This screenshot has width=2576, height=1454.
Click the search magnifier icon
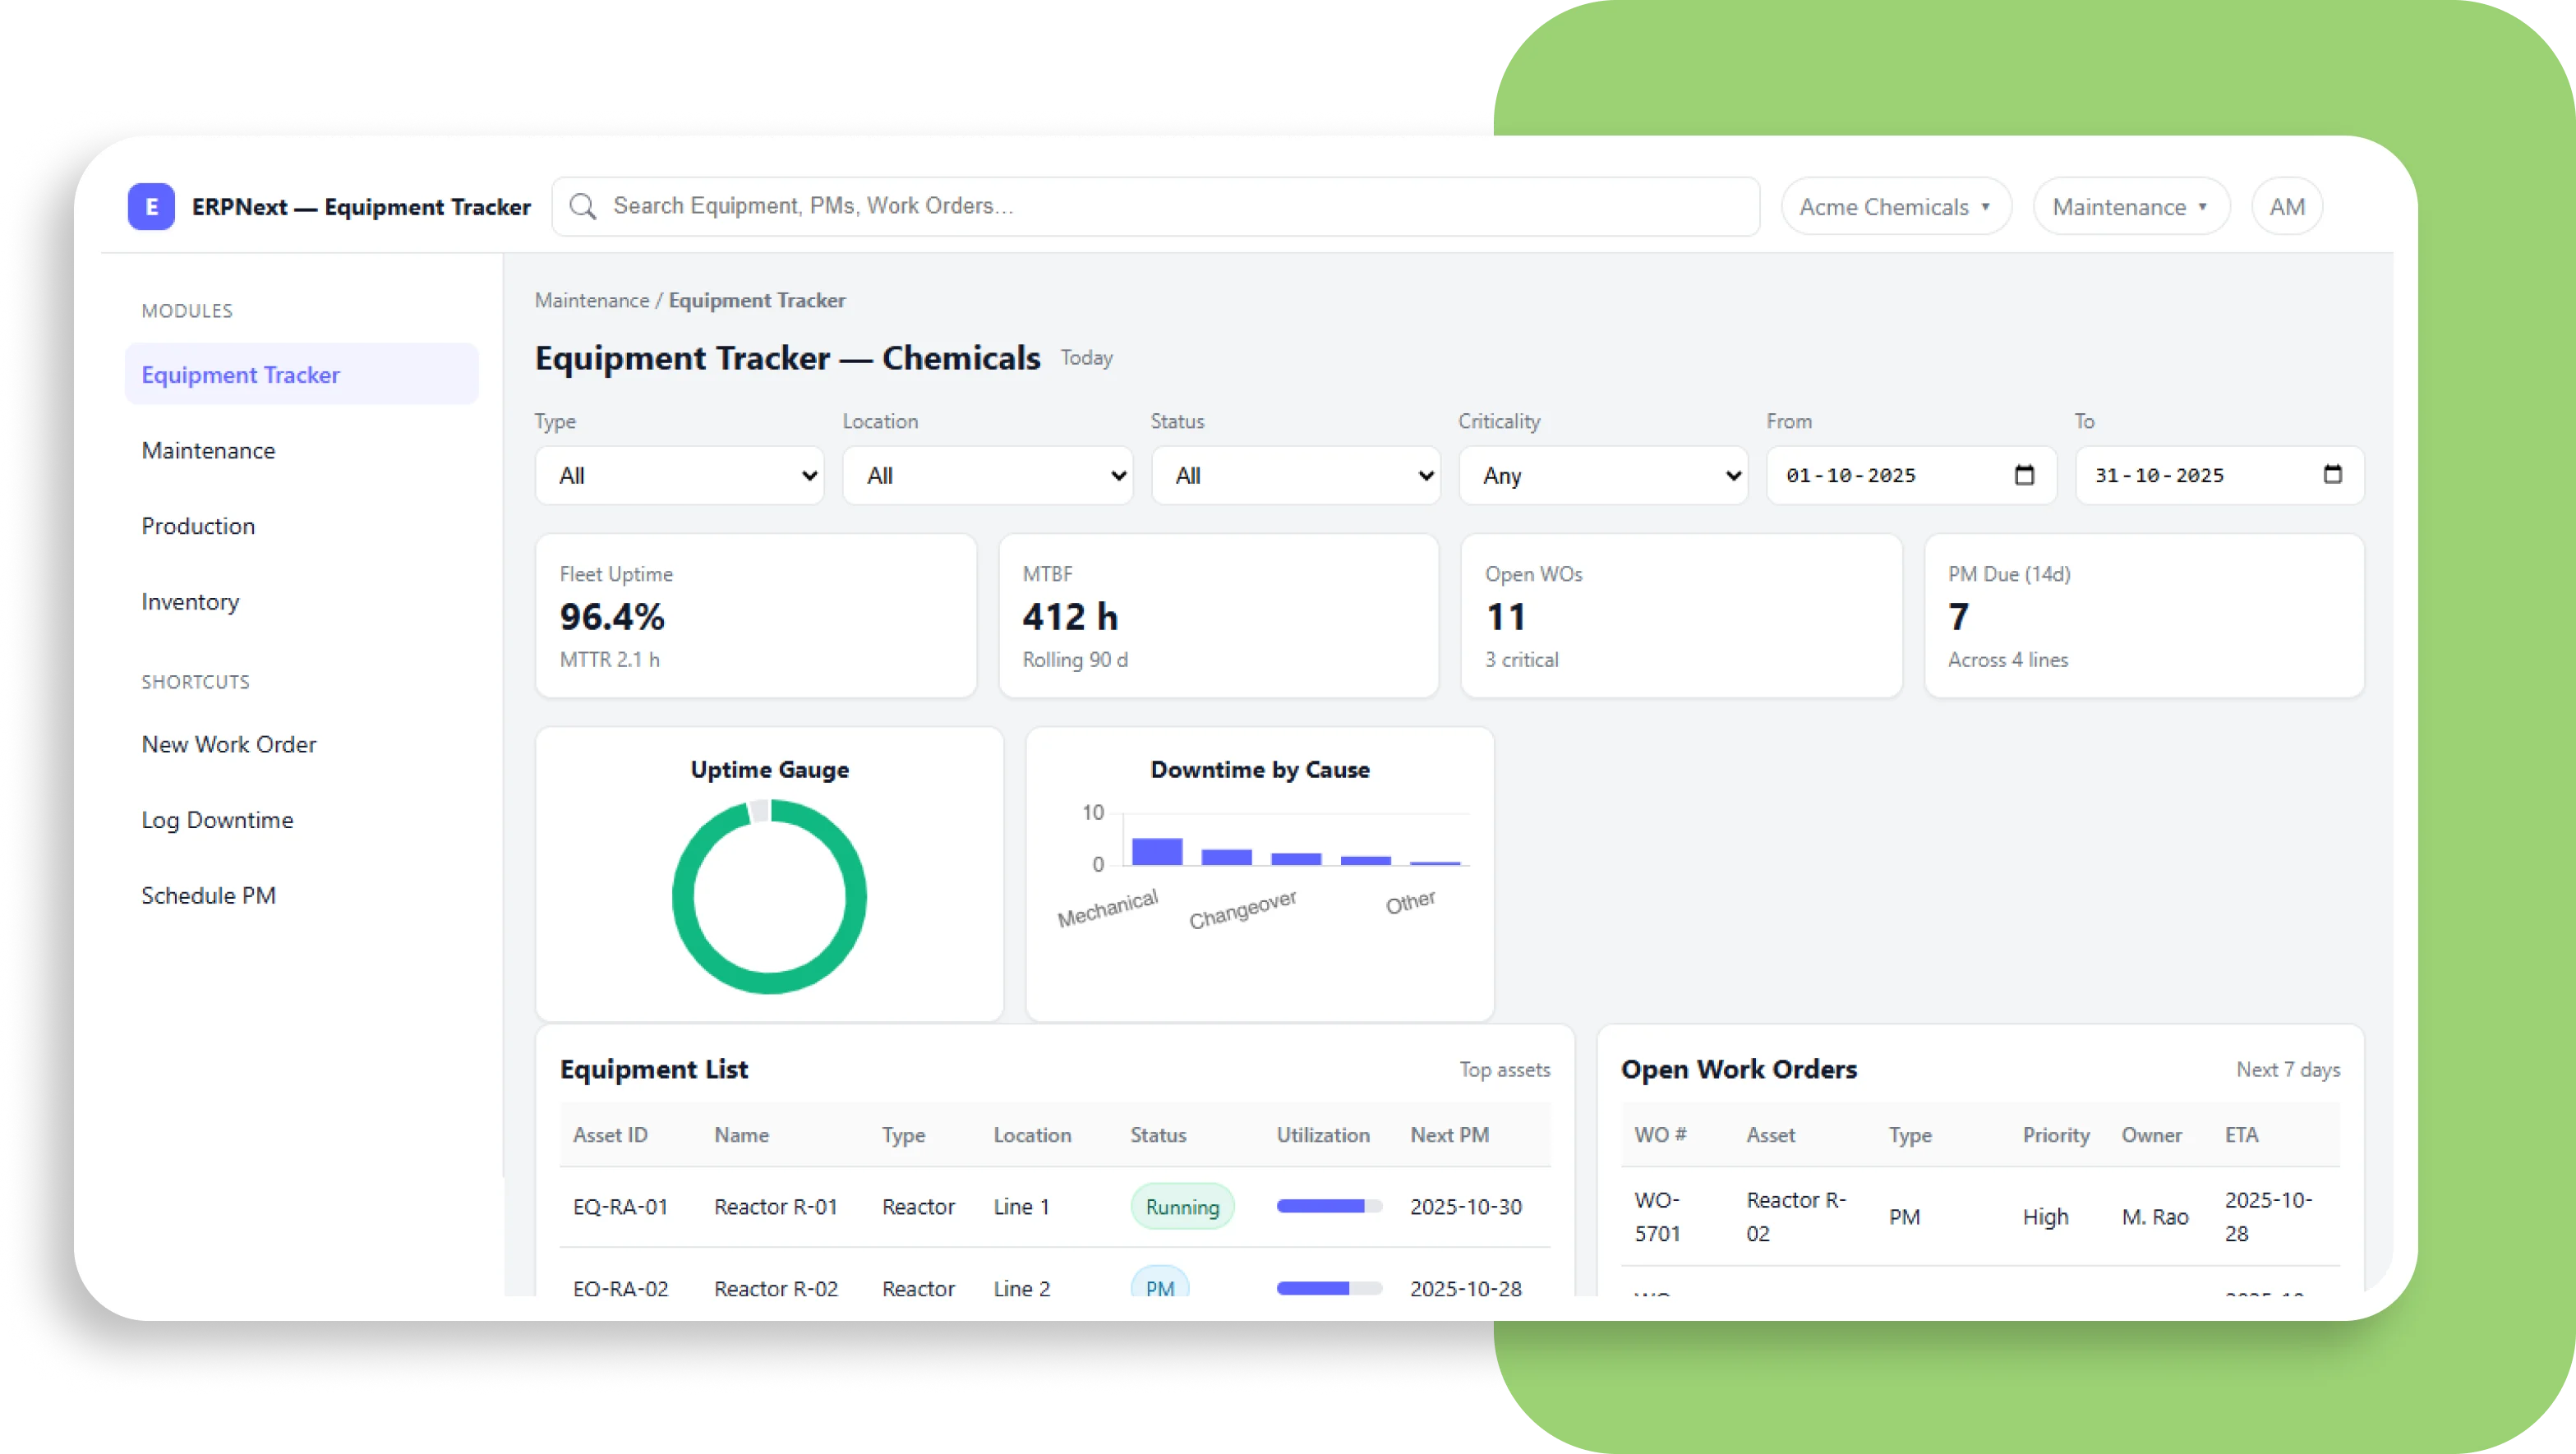click(x=585, y=206)
